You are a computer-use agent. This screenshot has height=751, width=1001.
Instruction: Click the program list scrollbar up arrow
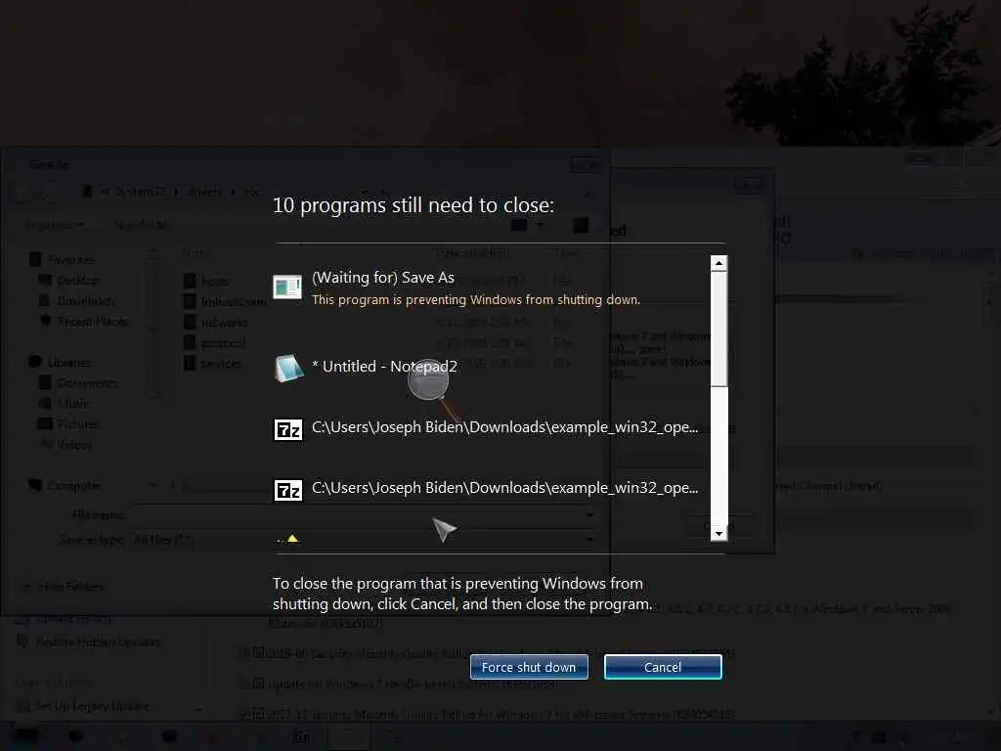coord(718,263)
